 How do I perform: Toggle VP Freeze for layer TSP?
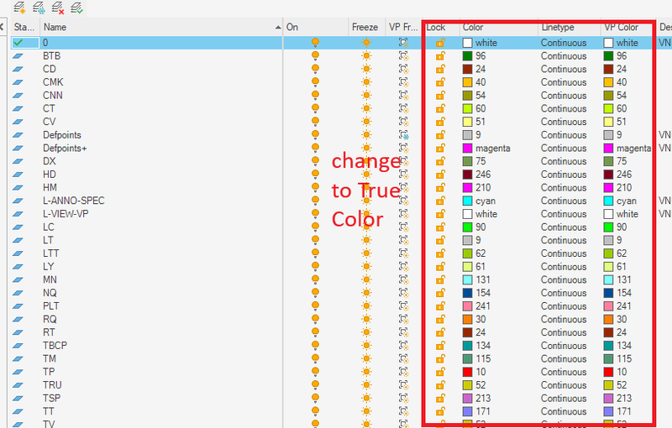pyautogui.click(x=404, y=398)
